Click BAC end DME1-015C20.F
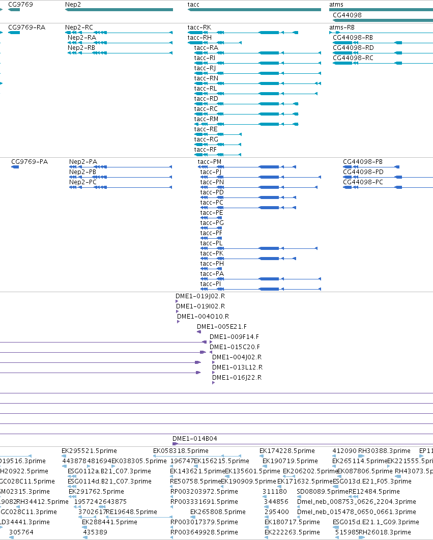This screenshot has height=540, width=433. pos(235,347)
